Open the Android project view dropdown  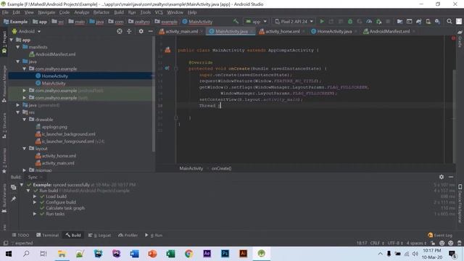[26, 31]
